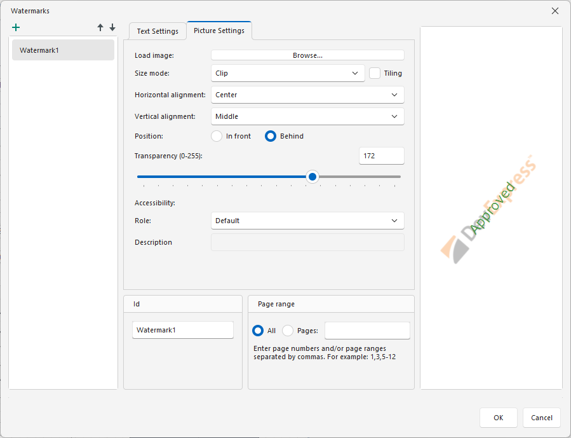
Task: Choose All pages radio button
Action: 258,331
